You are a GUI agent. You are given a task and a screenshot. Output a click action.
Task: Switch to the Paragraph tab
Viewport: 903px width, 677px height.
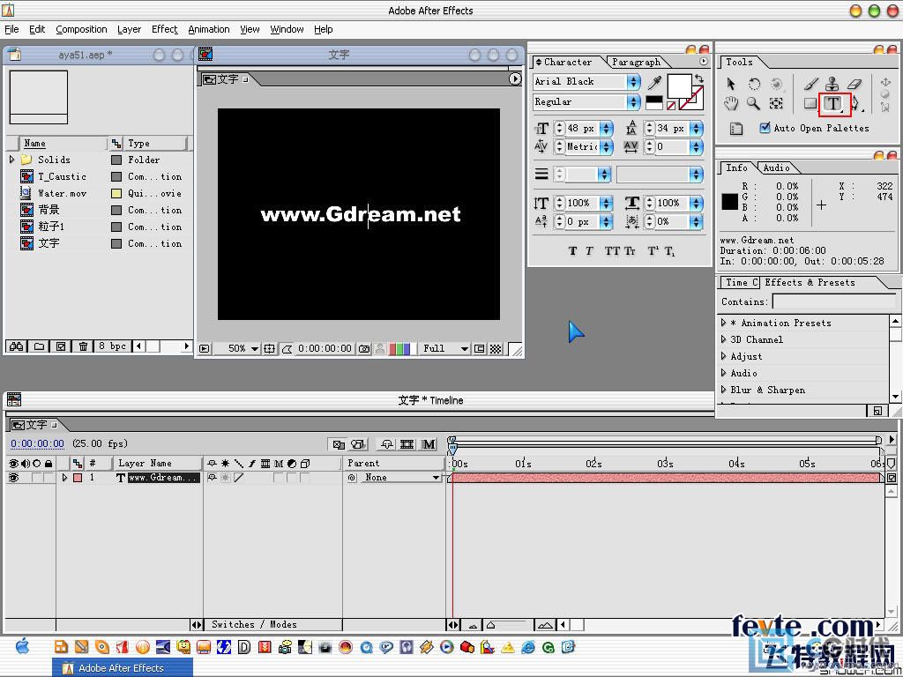(x=636, y=63)
